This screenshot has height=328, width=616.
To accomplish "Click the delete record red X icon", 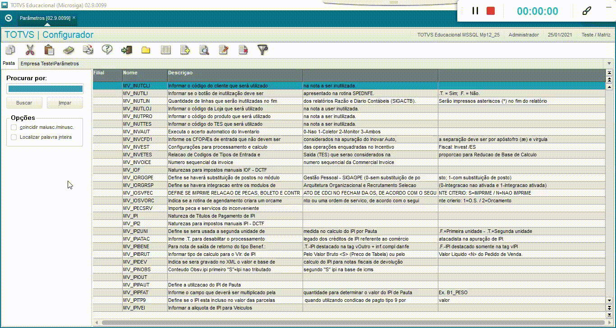I will [x=244, y=50].
